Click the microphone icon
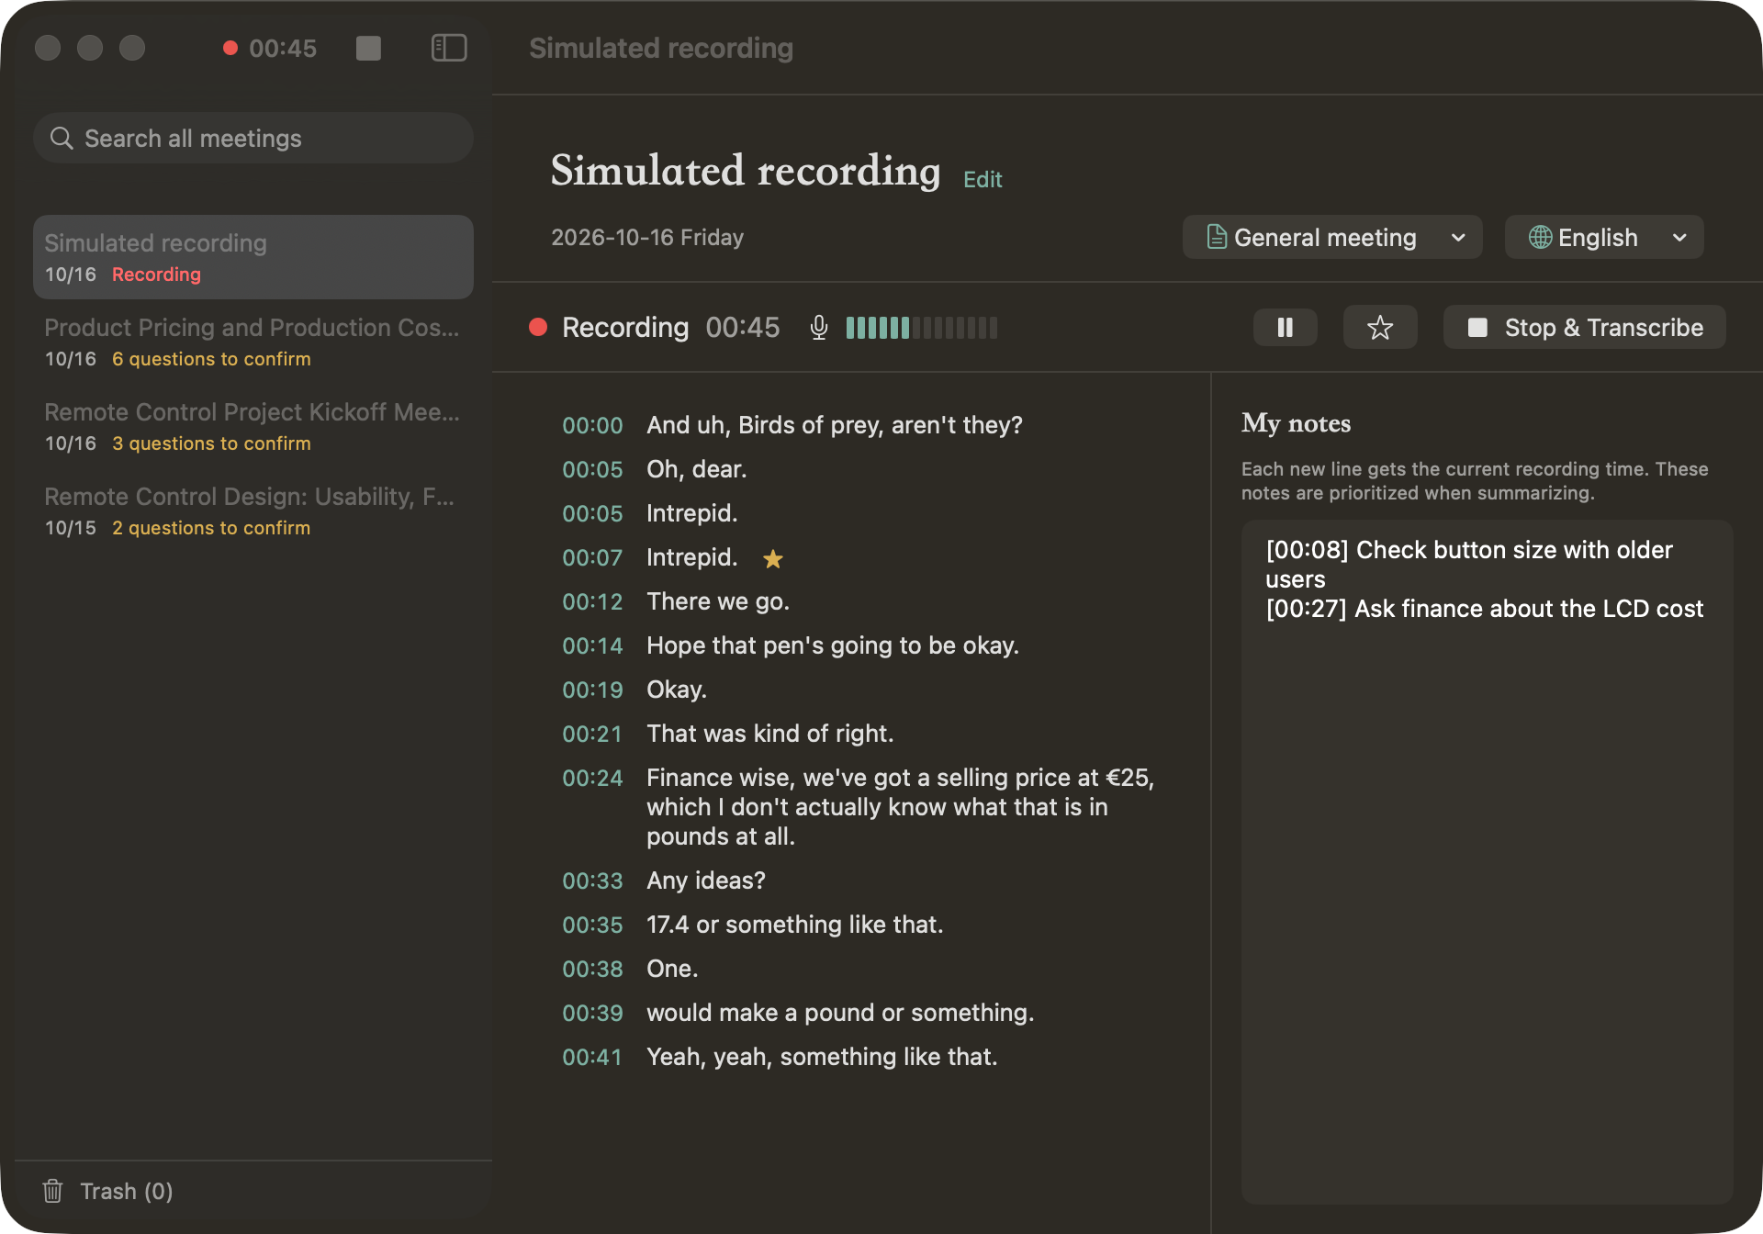Image resolution: width=1763 pixels, height=1234 pixels. [x=818, y=328]
